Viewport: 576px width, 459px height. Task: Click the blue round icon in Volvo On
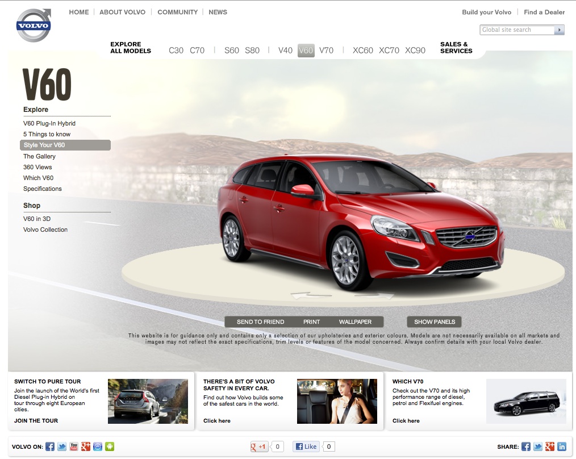coord(98,447)
